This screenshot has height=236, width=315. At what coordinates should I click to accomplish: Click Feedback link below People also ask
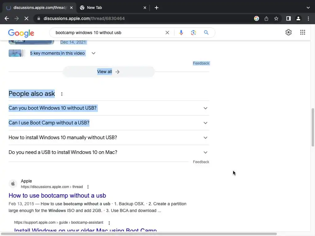click(x=201, y=162)
